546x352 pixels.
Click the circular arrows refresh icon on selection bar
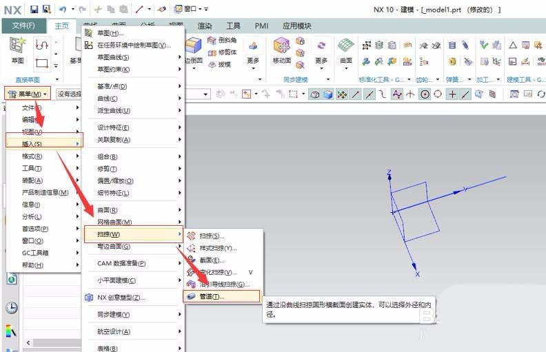point(540,94)
